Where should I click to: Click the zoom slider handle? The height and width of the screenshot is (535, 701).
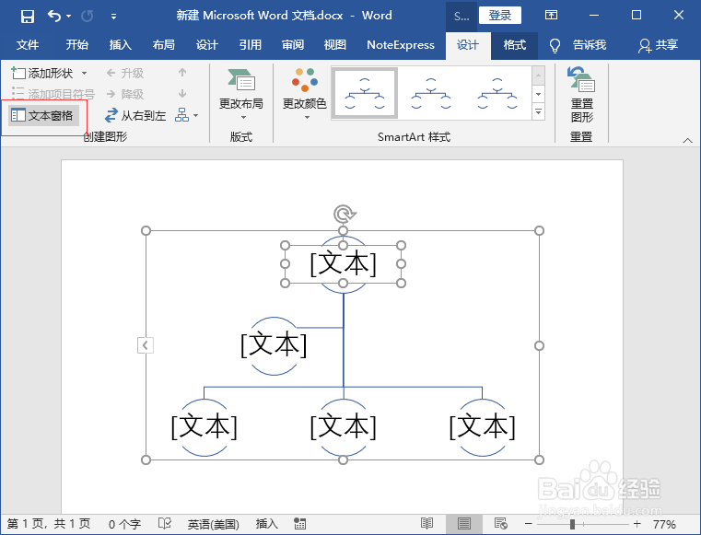[572, 524]
